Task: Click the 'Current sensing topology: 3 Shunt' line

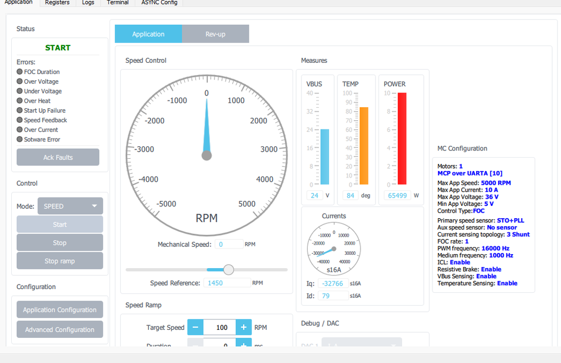Action: (x=484, y=235)
